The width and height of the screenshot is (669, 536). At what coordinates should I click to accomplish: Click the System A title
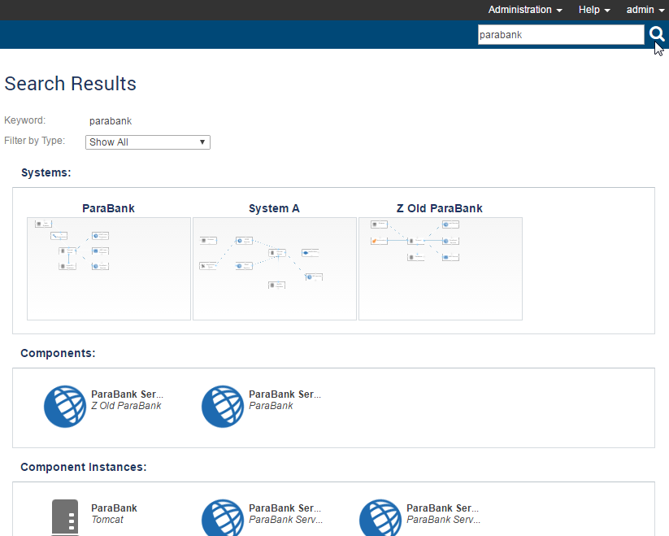(274, 208)
